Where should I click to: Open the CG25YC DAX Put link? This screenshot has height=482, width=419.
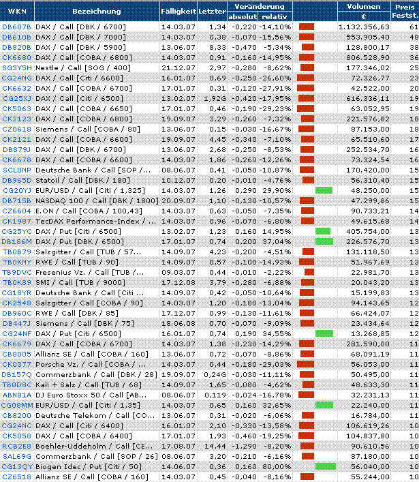click(x=17, y=232)
